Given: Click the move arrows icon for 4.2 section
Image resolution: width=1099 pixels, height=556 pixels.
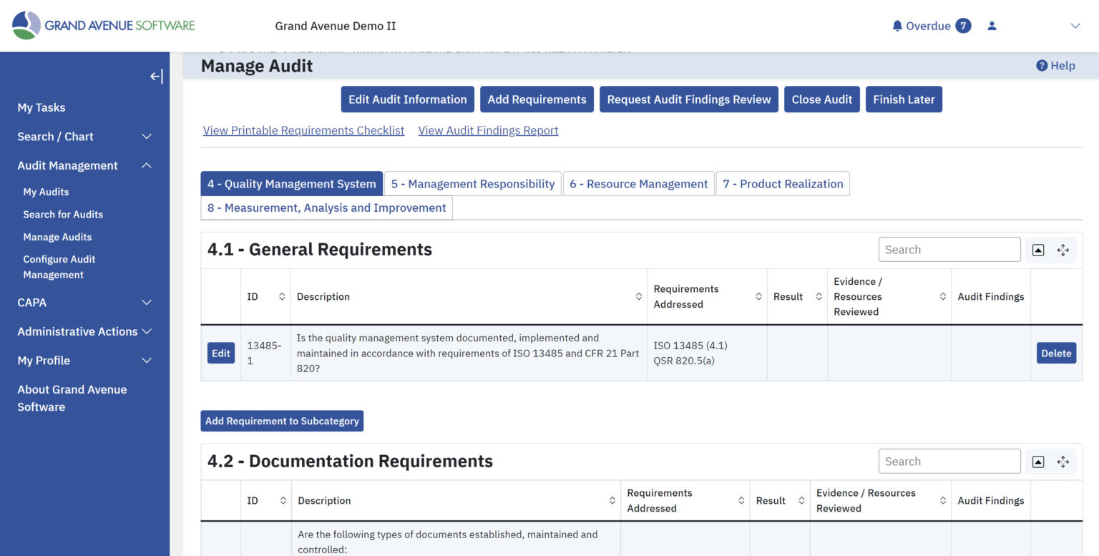Looking at the screenshot, I should pyautogui.click(x=1063, y=462).
